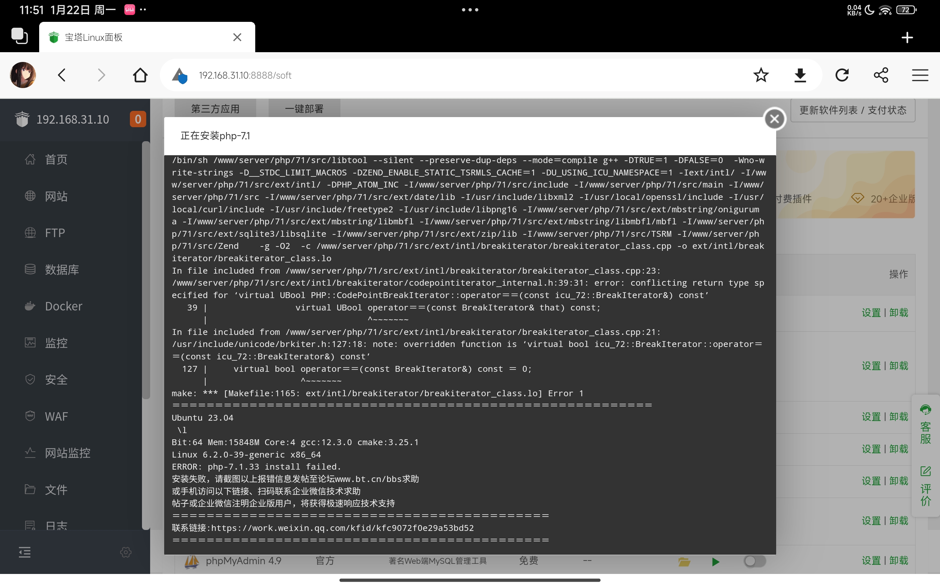The image size is (940, 587).
Task: Open the 客服 support widget
Action: click(x=925, y=424)
